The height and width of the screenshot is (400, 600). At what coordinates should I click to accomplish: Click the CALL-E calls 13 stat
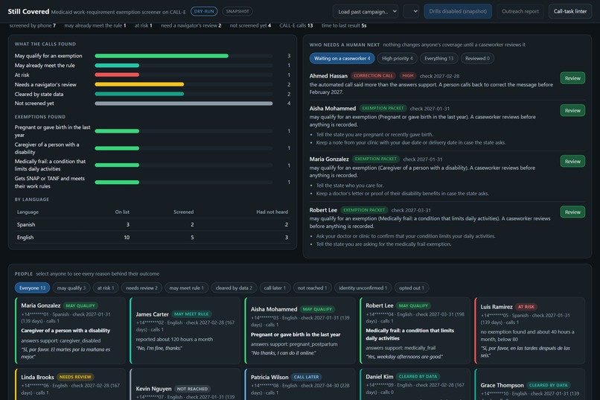(296, 25)
